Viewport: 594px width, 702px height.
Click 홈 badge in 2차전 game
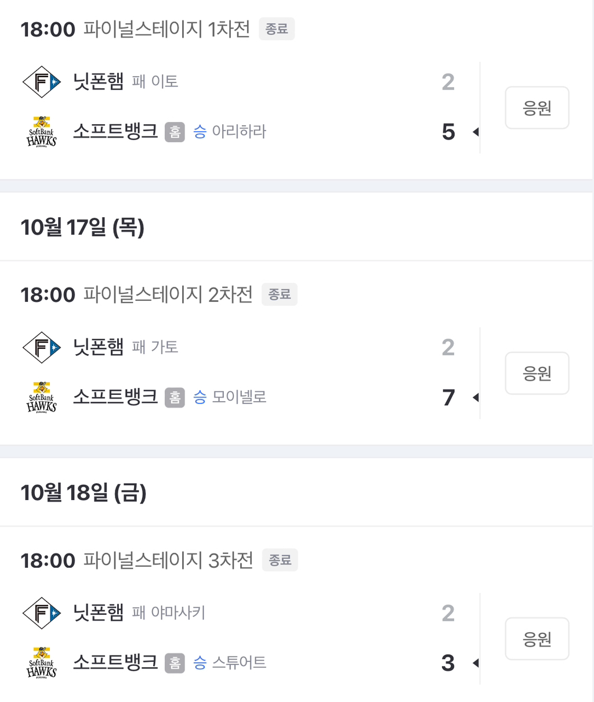[x=175, y=398]
